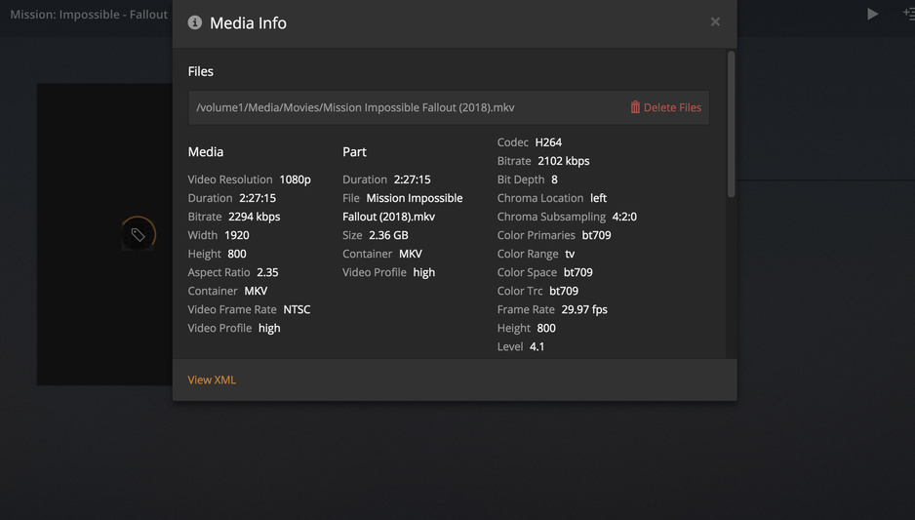Screen dimensions: 915x520
Task: Click the add to playlist icon
Action: point(907,14)
